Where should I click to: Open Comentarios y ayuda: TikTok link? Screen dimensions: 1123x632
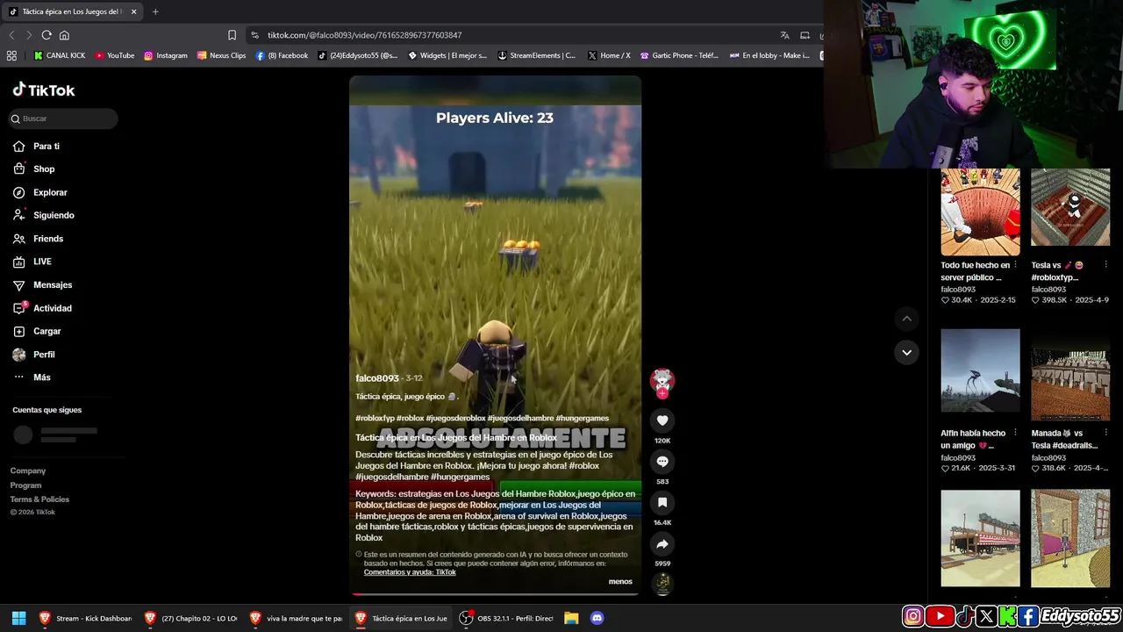click(x=410, y=572)
